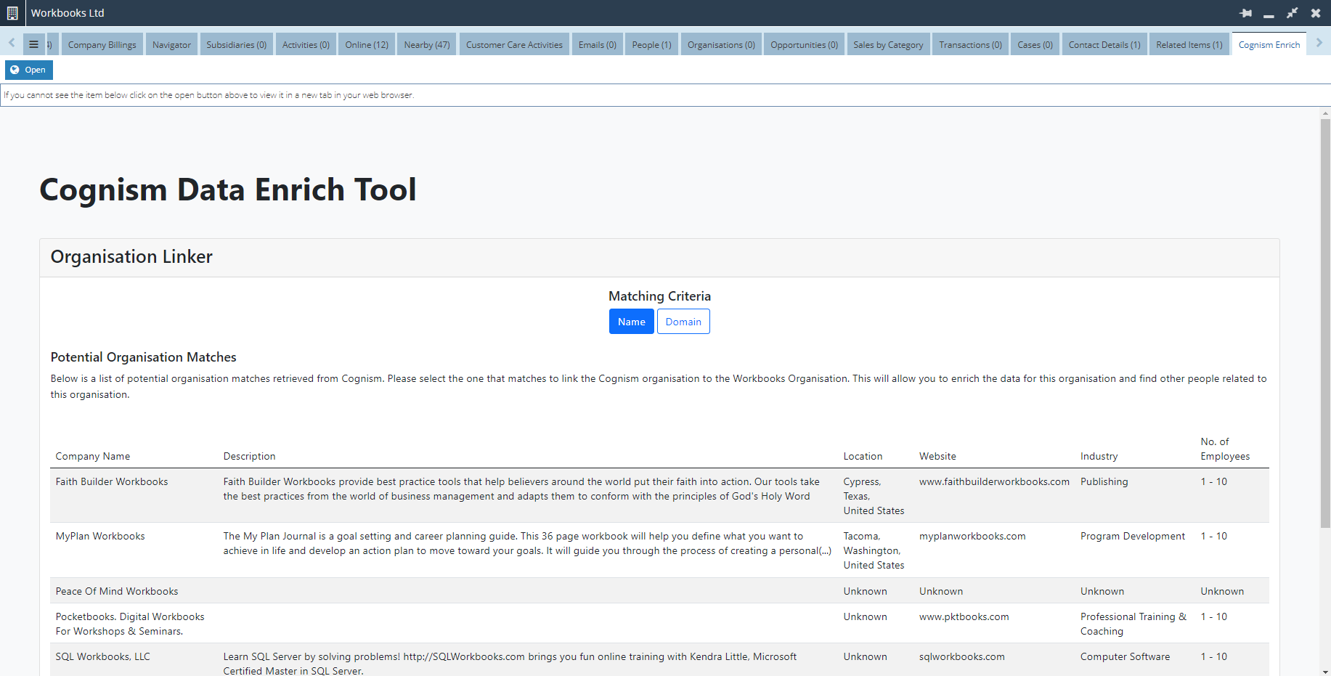
Task: Select the Cognism Enrich tab
Action: (x=1269, y=44)
